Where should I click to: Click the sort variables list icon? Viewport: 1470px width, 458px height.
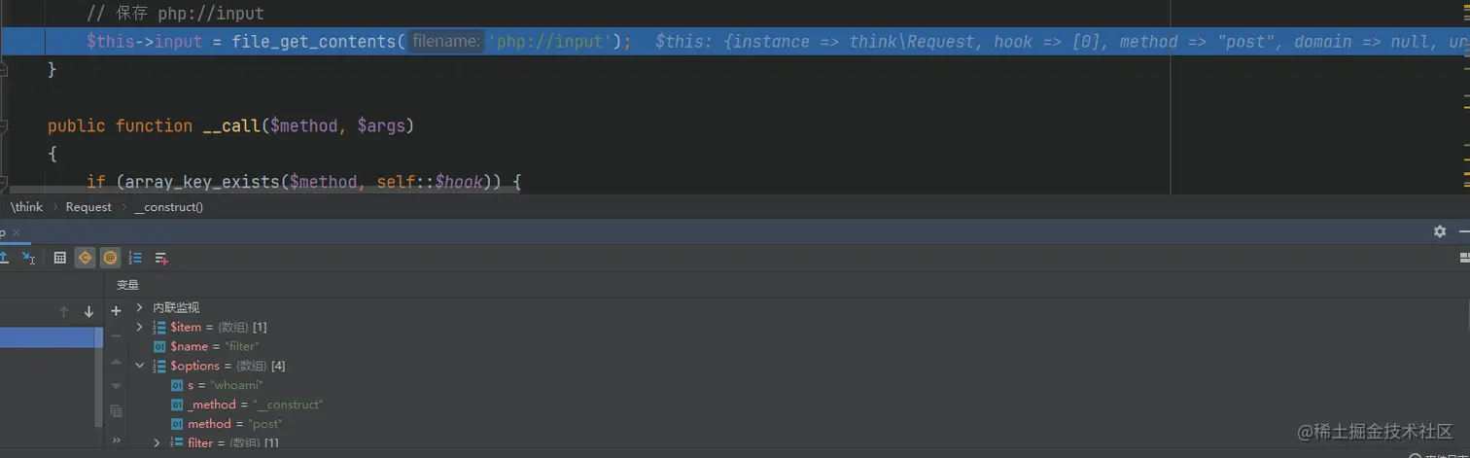coord(135,258)
